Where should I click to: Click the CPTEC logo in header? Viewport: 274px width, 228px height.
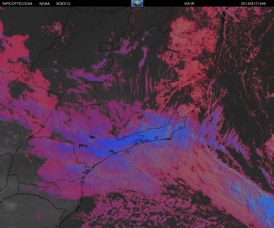[x=137, y=3]
